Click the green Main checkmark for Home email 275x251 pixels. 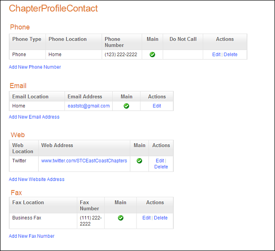(x=126, y=106)
